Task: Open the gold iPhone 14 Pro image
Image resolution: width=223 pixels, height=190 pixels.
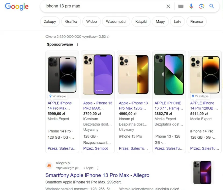Action: point(205,75)
